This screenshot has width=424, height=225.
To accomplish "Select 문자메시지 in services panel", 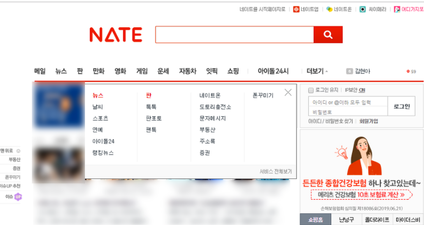I will 212,118.
